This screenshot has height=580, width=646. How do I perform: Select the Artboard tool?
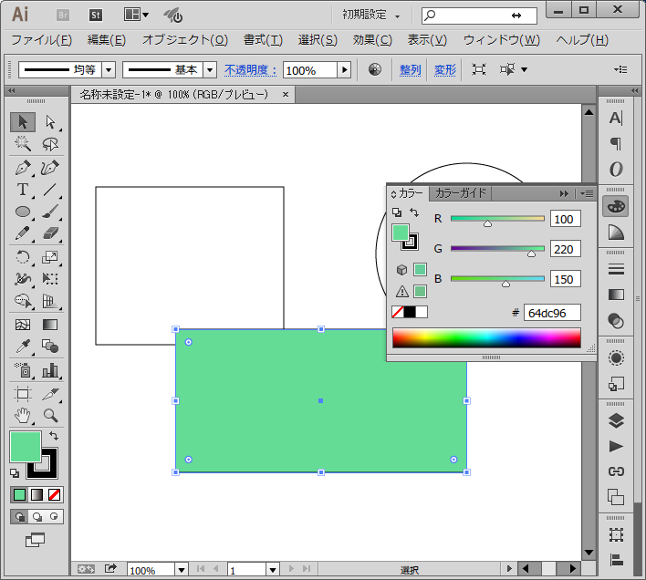(23, 394)
